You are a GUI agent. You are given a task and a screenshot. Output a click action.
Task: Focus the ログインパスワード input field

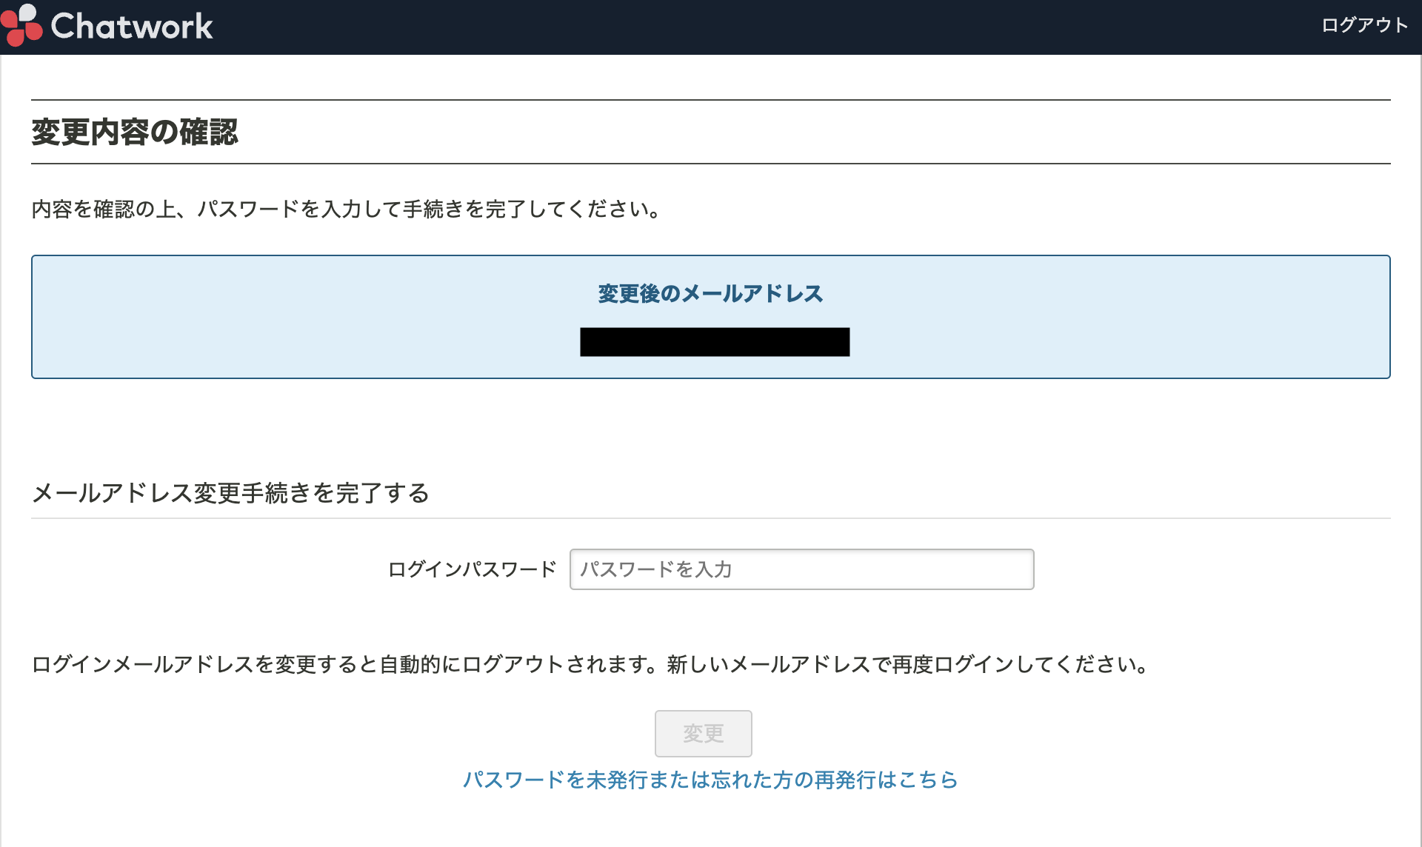pyautogui.click(x=801, y=569)
